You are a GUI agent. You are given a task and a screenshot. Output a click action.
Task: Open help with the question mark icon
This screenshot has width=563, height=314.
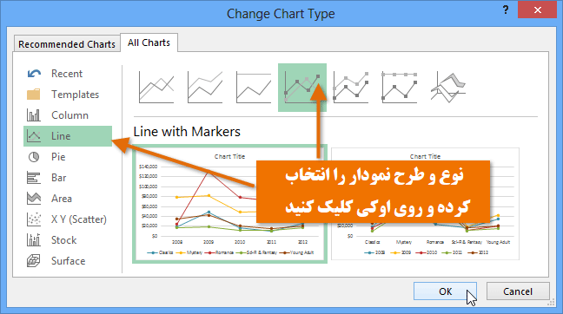click(506, 10)
